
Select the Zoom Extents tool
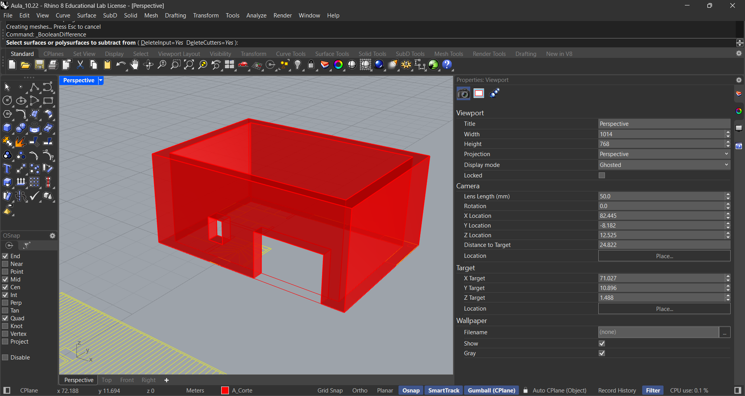click(189, 65)
